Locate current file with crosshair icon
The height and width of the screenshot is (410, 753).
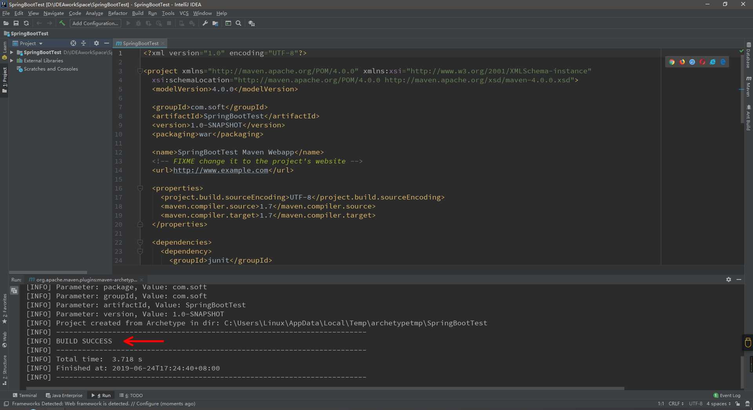[73, 43]
